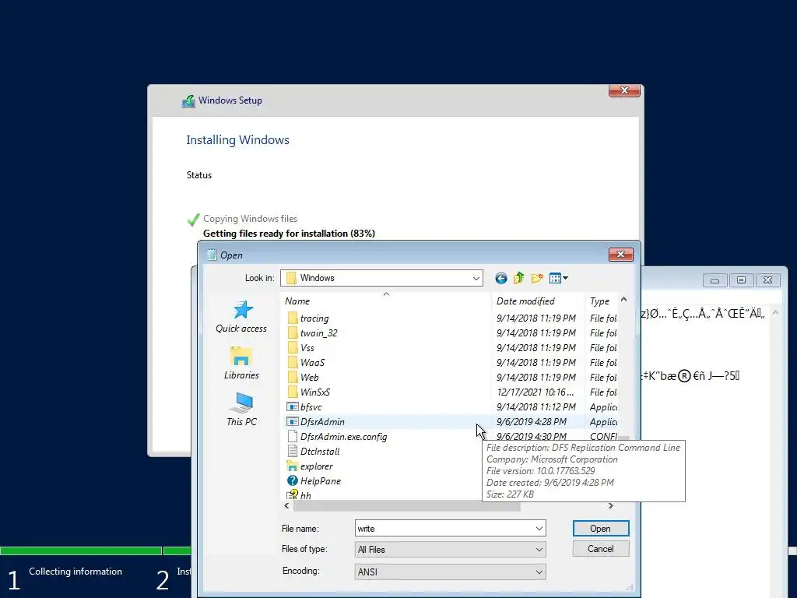Viewport: 797px width, 598px height.
Task: Select the tracing folder icon
Action: coord(293,318)
